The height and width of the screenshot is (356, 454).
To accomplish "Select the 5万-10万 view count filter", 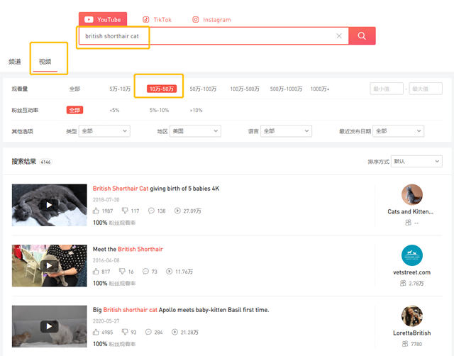I will click(x=120, y=89).
